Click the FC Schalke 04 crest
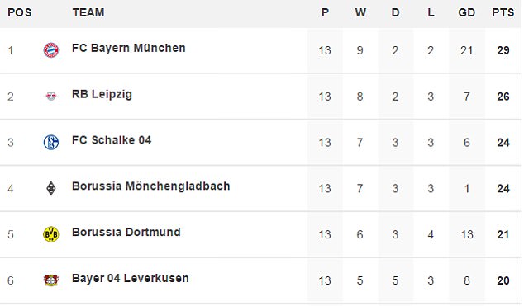This screenshot has height=306, width=524. 51,143
